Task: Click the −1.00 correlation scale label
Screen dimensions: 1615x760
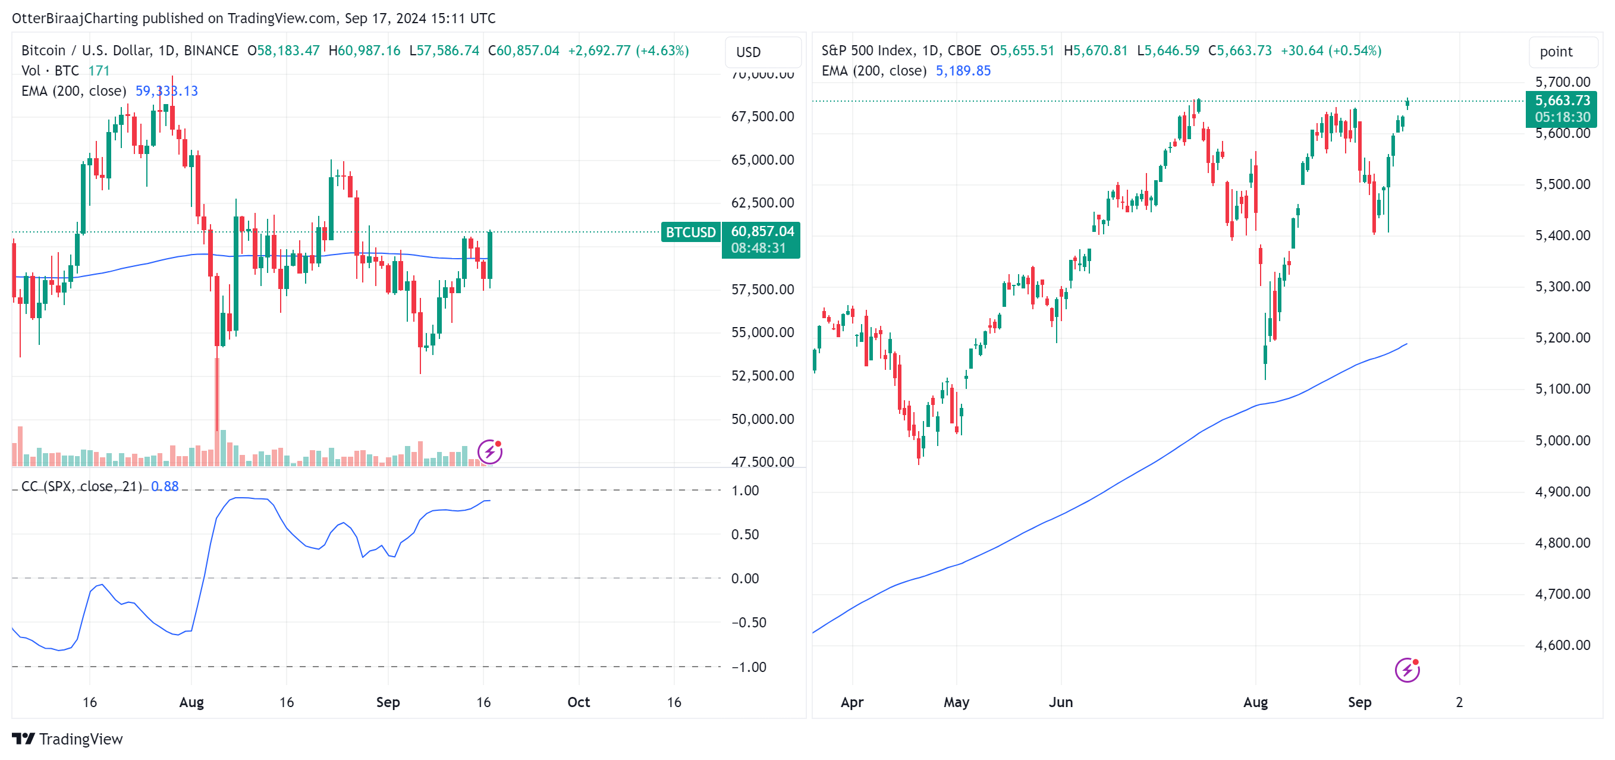Action: 749,667
